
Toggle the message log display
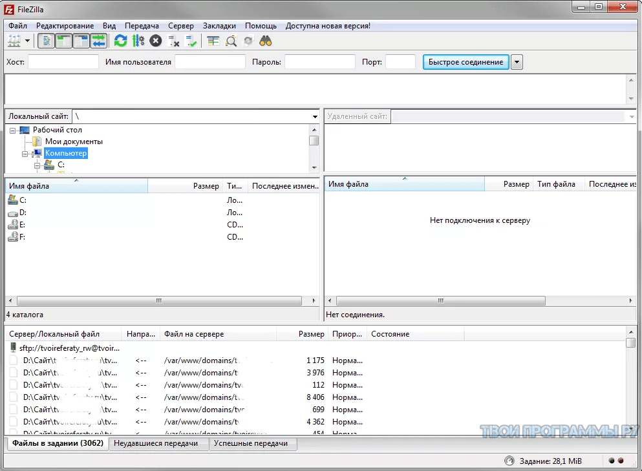point(47,41)
